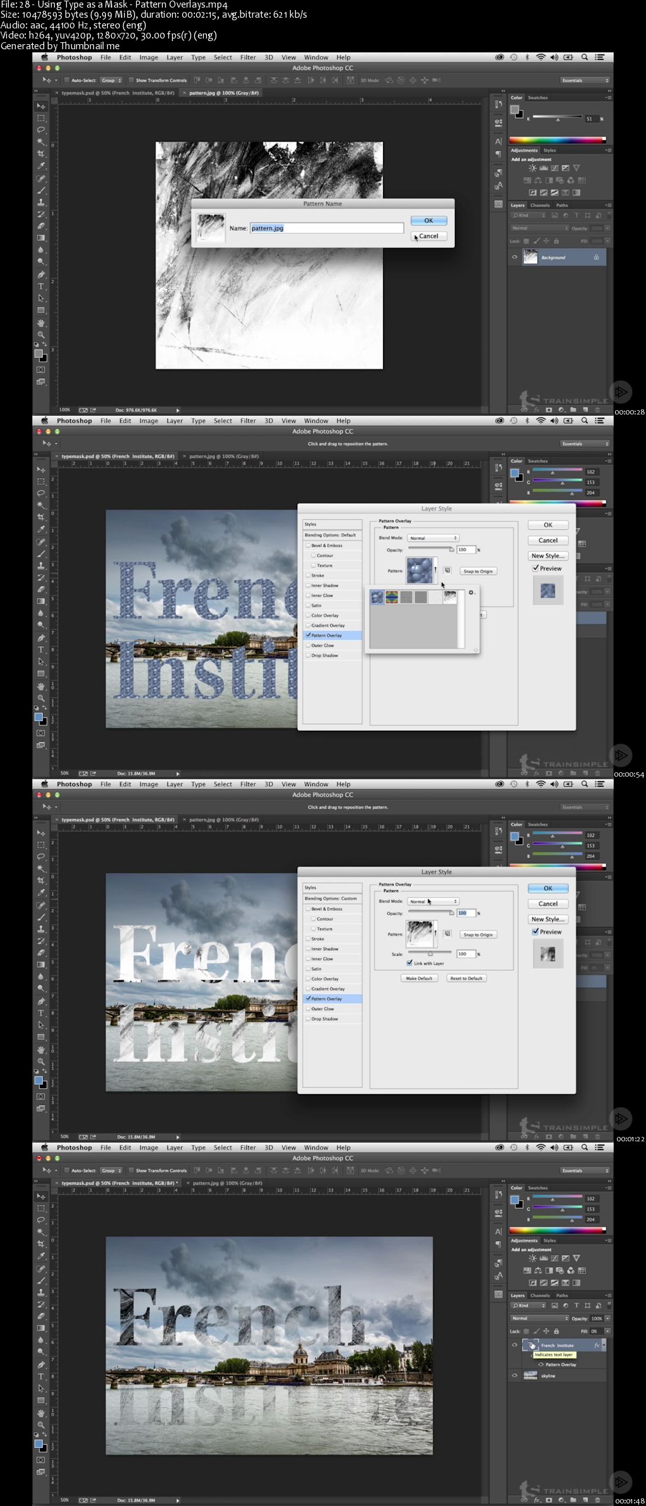The image size is (646, 1506).
Task: Click the Reset to Default button
Action: 466,979
